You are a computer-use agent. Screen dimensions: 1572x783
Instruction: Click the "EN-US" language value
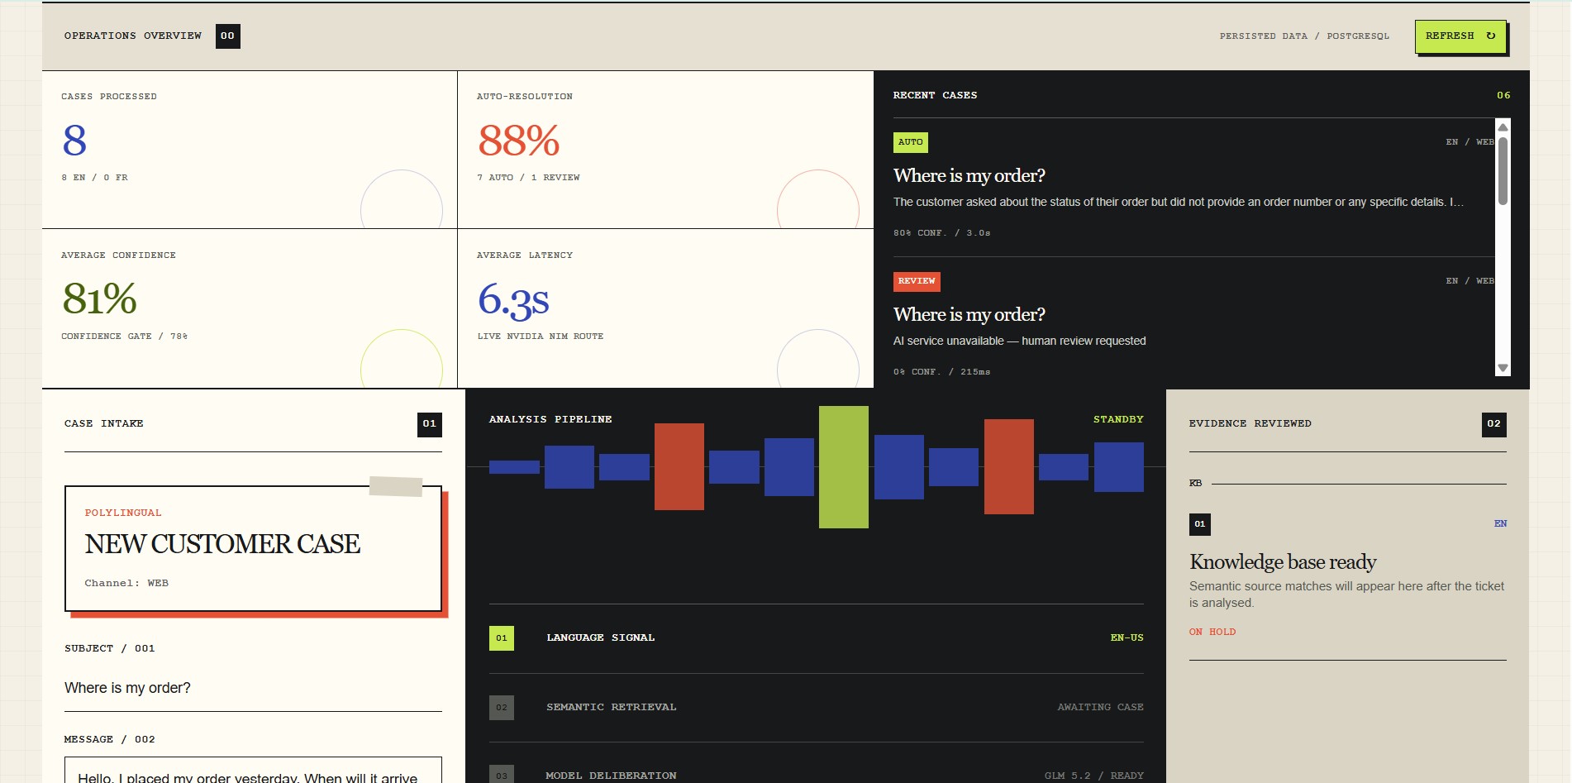pyautogui.click(x=1127, y=638)
